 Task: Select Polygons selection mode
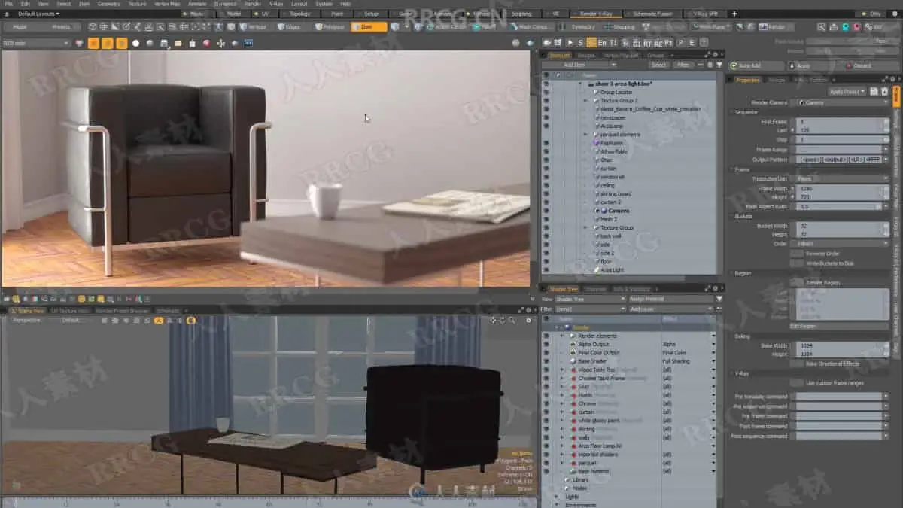coord(329,27)
